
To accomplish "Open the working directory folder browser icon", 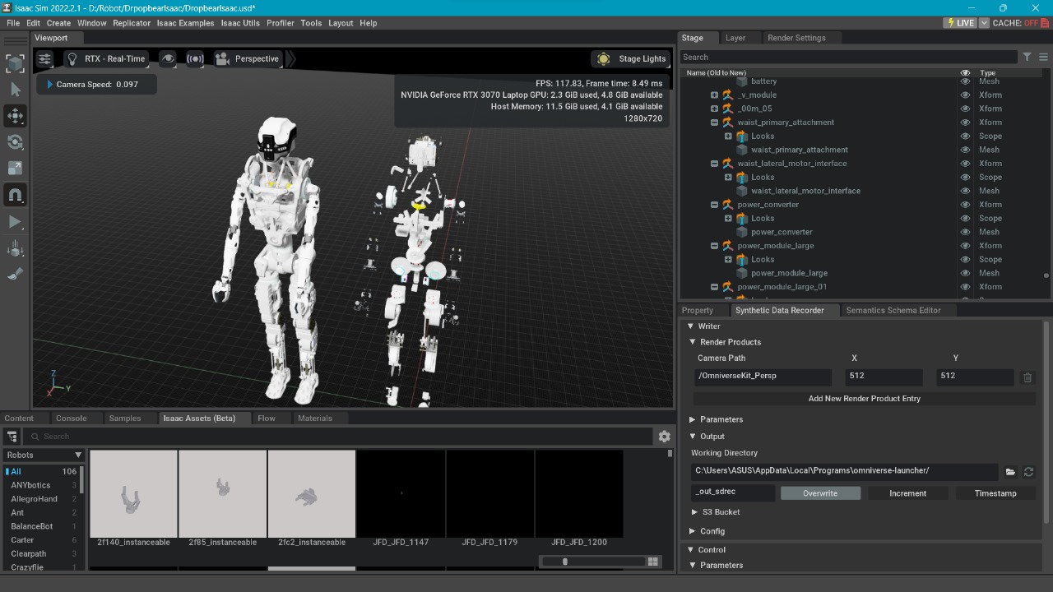I will pos(1010,472).
